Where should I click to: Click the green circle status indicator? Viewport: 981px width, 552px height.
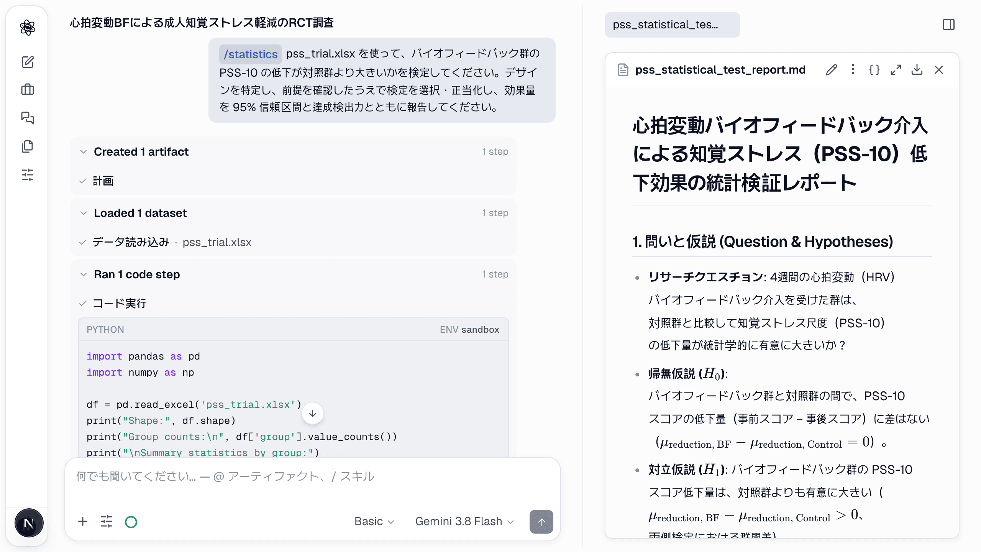coord(131,522)
